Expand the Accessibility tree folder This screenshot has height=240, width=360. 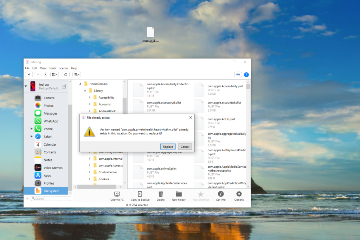point(90,98)
